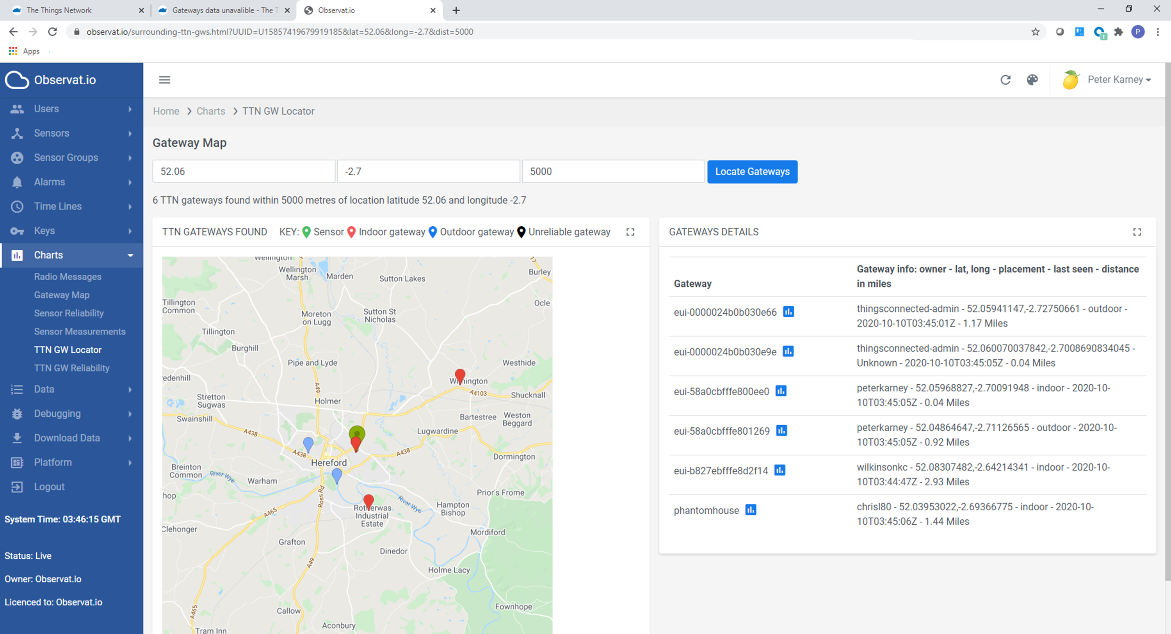This screenshot has height=634, width=1171.
Task: Go to Home breadcrumb link
Action: pos(166,111)
